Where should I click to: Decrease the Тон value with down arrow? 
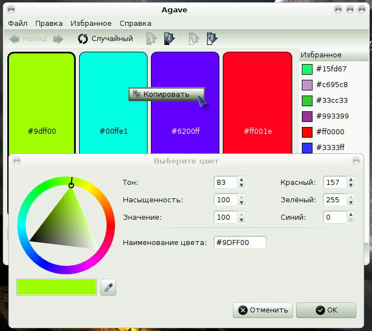[241, 185]
